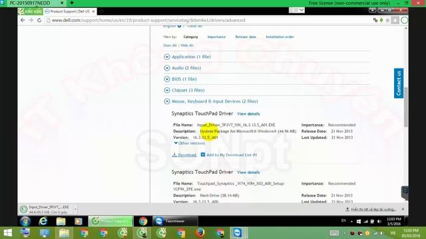View drivers by Installation order
This screenshot has height=239, width=426.
click(x=280, y=37)
